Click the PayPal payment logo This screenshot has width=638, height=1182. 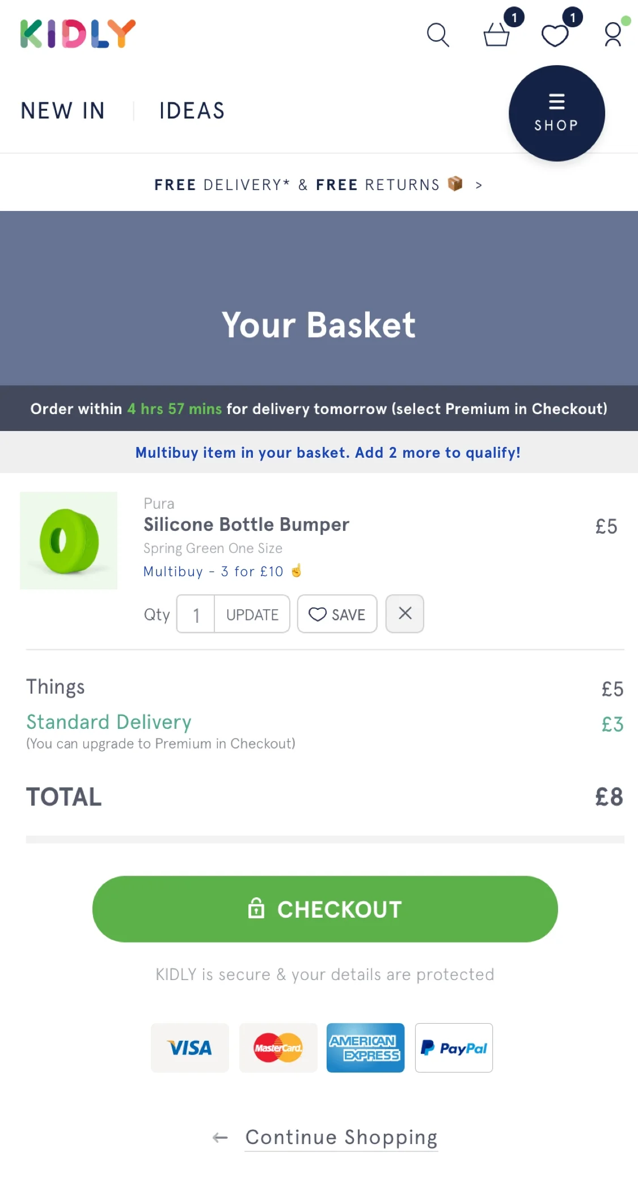point(454,1048)
